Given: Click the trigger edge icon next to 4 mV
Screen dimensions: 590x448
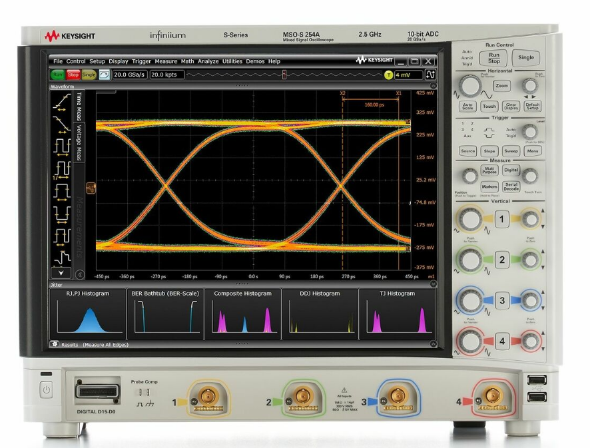Looking at the screenshot, I should coord(430,75).
